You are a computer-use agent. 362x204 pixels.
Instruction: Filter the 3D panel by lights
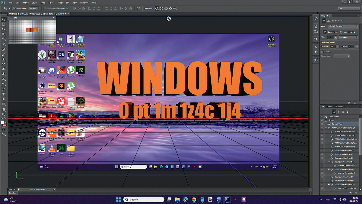(348, 112)
